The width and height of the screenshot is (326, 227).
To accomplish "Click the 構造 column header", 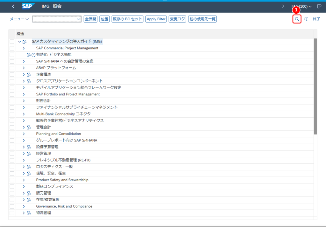I will pyautogui.click(x=165, y=34).
